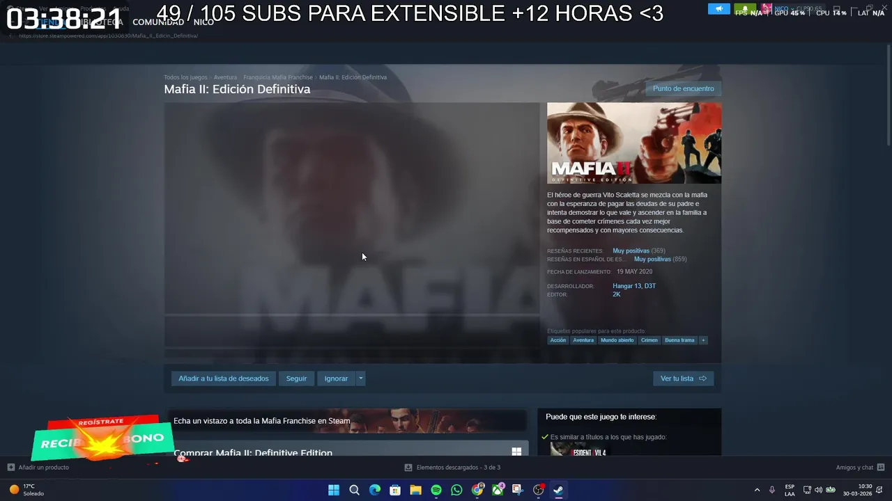Viewport: 892px width, 501px height.
Task: Click the store page URL text
Action: (108, 36)
